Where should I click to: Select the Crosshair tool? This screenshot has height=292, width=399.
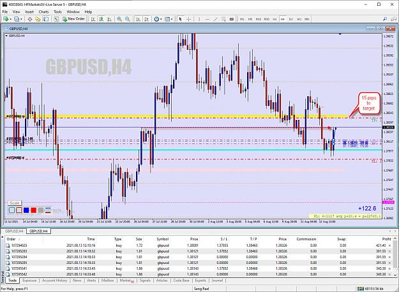pyautogui.click(x=189, y=19)
